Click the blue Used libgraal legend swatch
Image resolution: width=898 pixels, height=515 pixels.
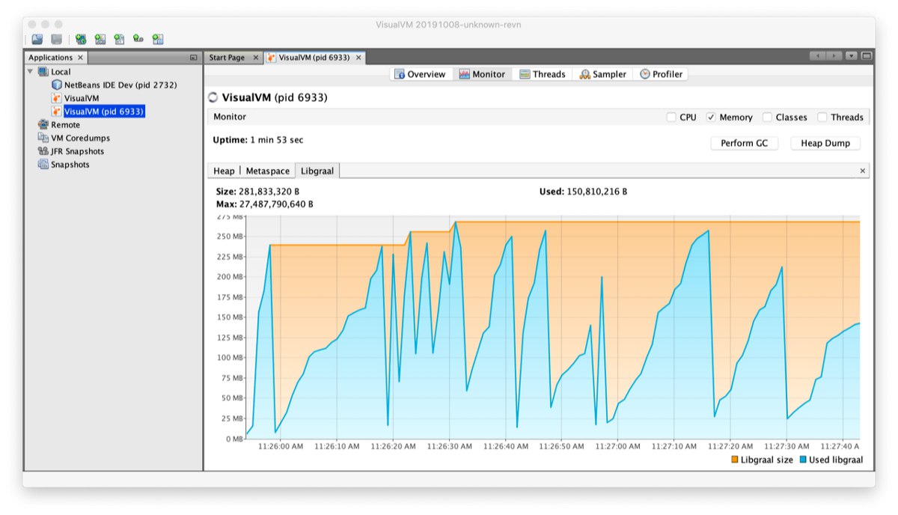pos(803,460)
